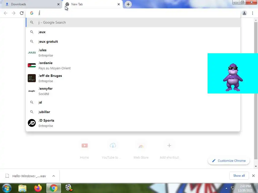
Task: Click the Jennyfer logo icon
Action: [x=32, y=91]
